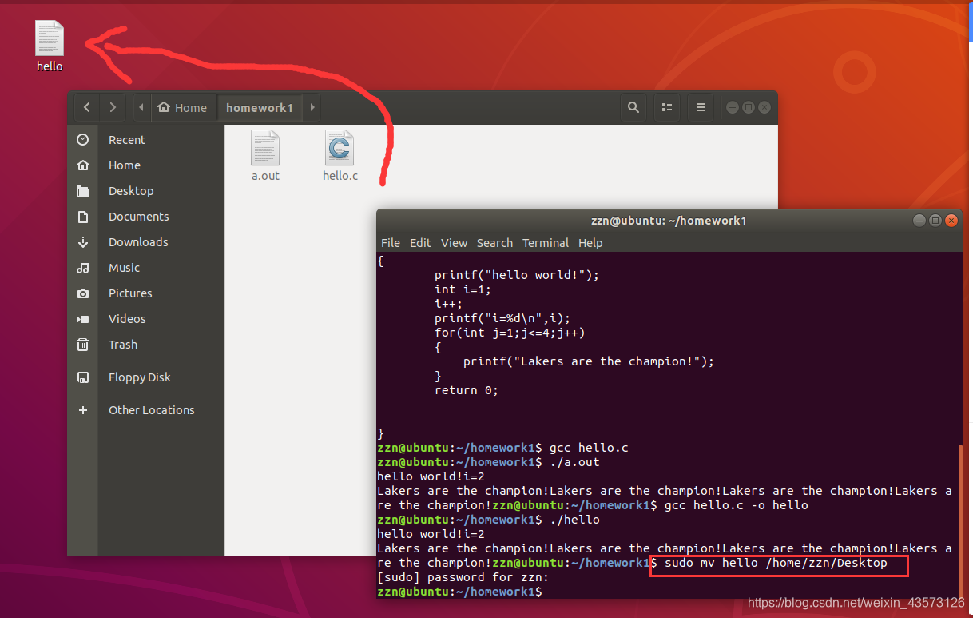This screenshot has width=973, height=618.
Task: Open Other Locations in the sidebar
Action: coord(145,410)
